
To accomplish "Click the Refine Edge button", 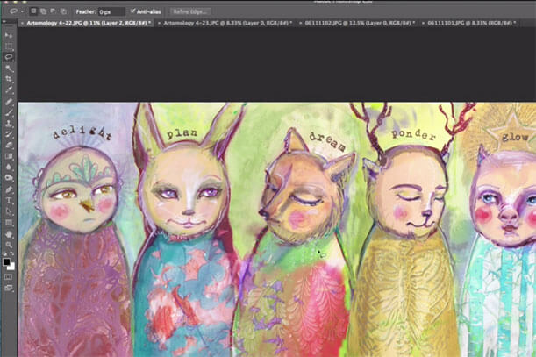I will (x=189, y=11).
